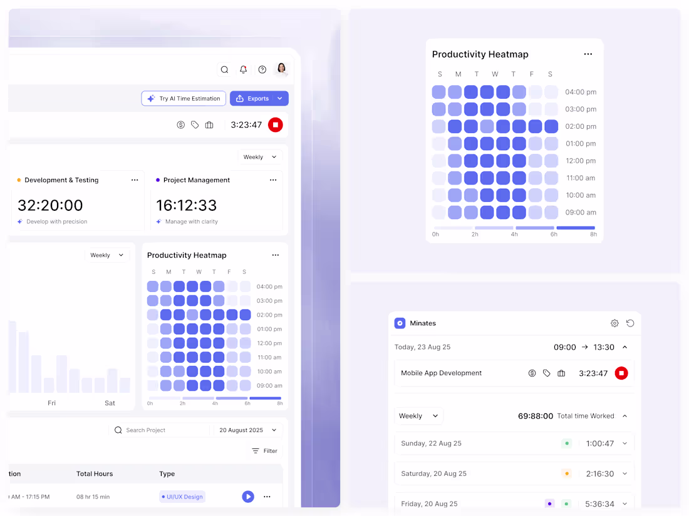Collapse the Sunday, 22 Aug 25 entry
This screenshot has width=689, height=516.
coord(626,443)
